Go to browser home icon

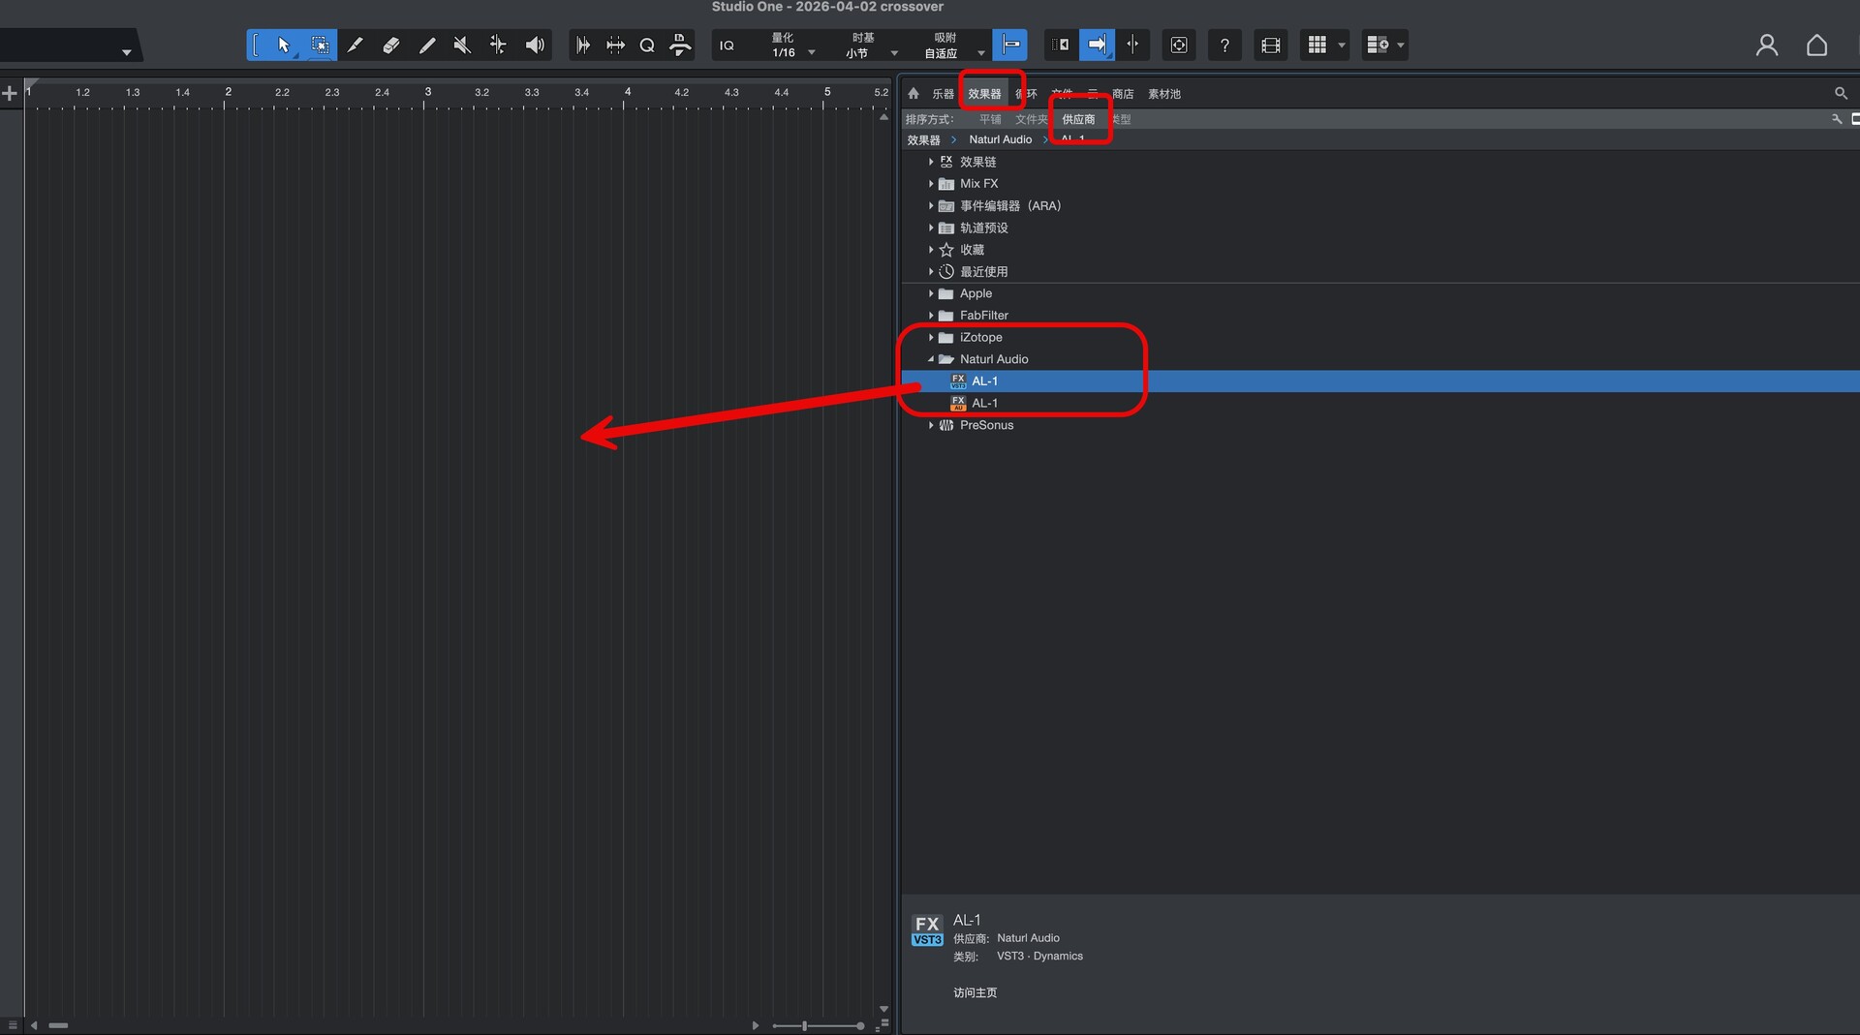[x=913, y=94]
